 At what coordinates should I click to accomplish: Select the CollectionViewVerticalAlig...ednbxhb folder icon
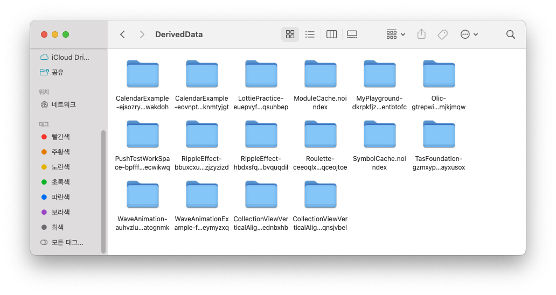(261, 194)
